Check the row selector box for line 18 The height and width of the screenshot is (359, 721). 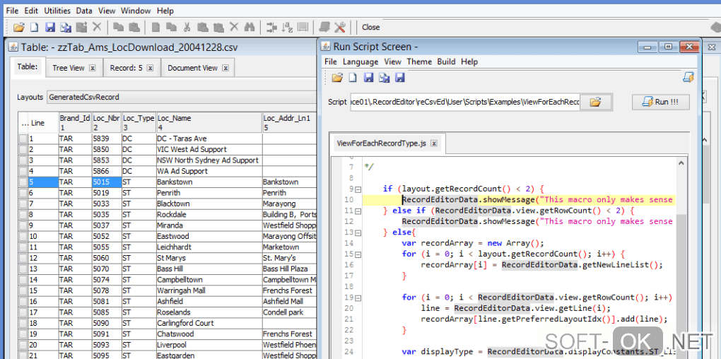coord(23,324)
